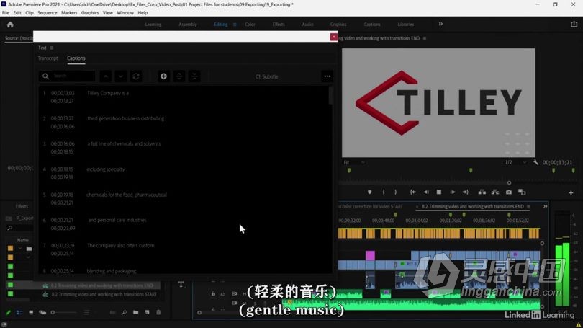The image size is (583, 328).
Task: Open Quick Export share icon
Action: tap(574, 25)
